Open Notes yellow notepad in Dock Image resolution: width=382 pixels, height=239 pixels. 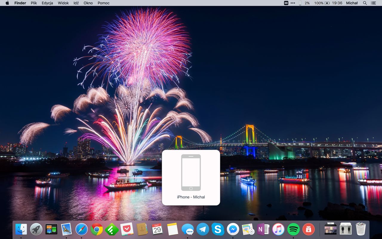coord(172,229)
